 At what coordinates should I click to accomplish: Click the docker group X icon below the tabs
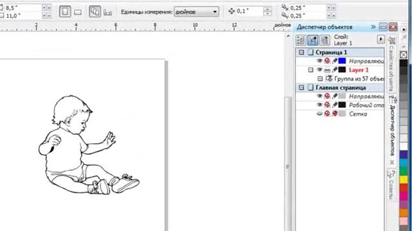[392, 162]
